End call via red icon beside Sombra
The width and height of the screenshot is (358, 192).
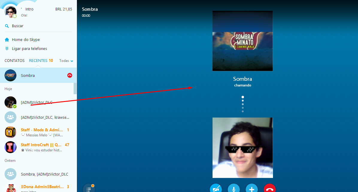(x=70, y=75)
